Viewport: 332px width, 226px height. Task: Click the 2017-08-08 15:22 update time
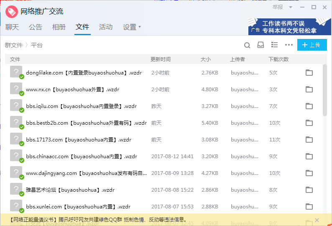(x=172, y=190)
